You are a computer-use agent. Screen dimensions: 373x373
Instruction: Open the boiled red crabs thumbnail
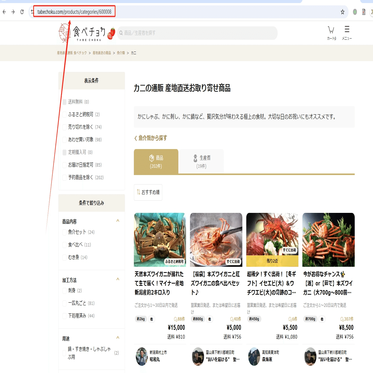pyautogui.click(x=328, y=240)
